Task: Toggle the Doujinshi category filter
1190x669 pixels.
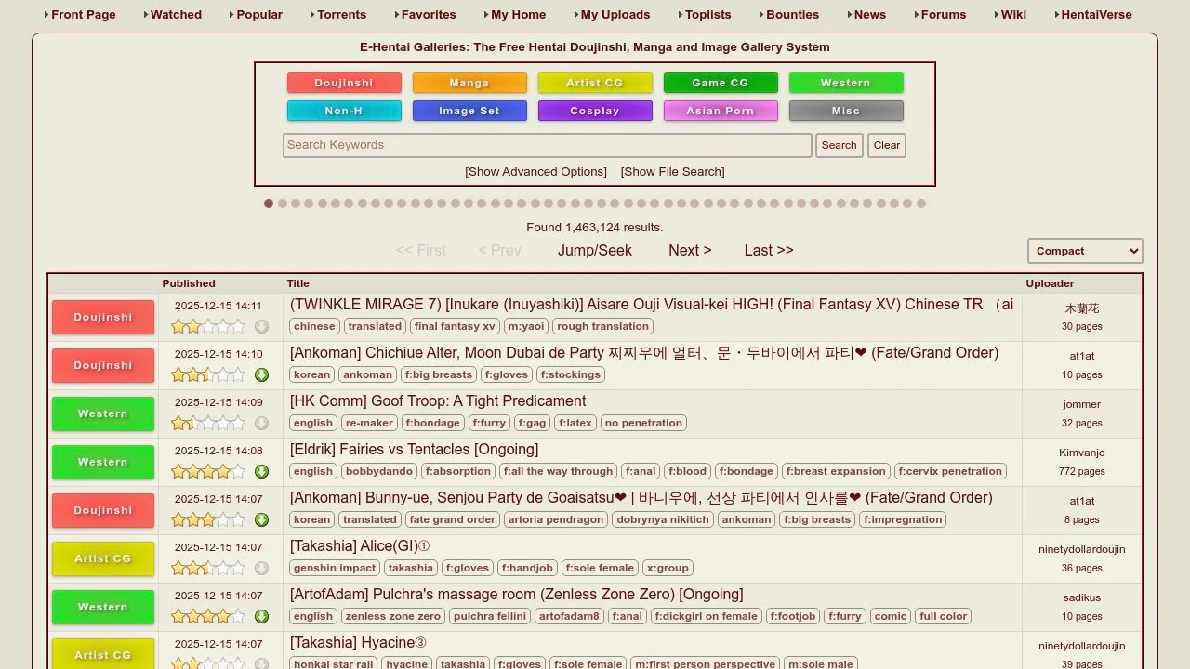Action: coord(344,83)
